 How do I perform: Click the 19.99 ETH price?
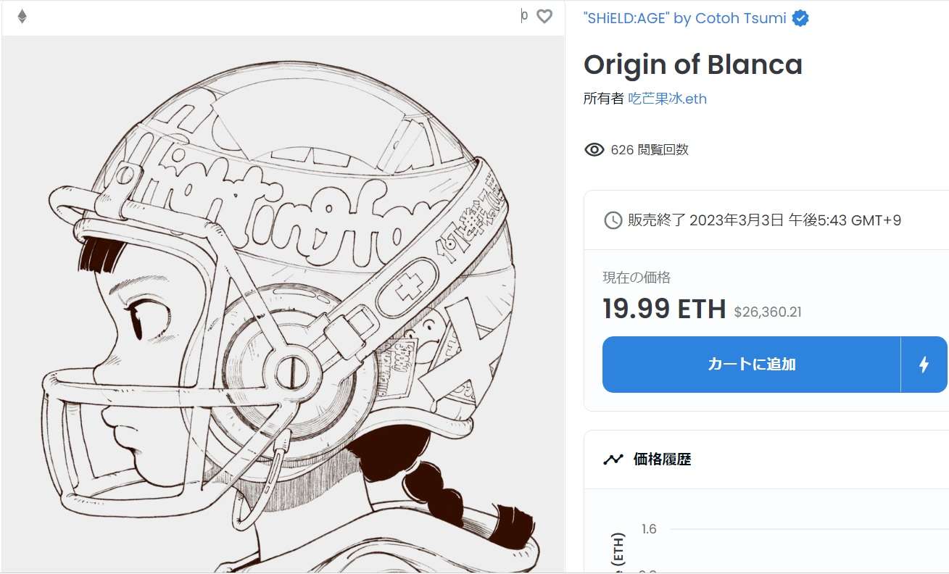click(x=664, y=309)
